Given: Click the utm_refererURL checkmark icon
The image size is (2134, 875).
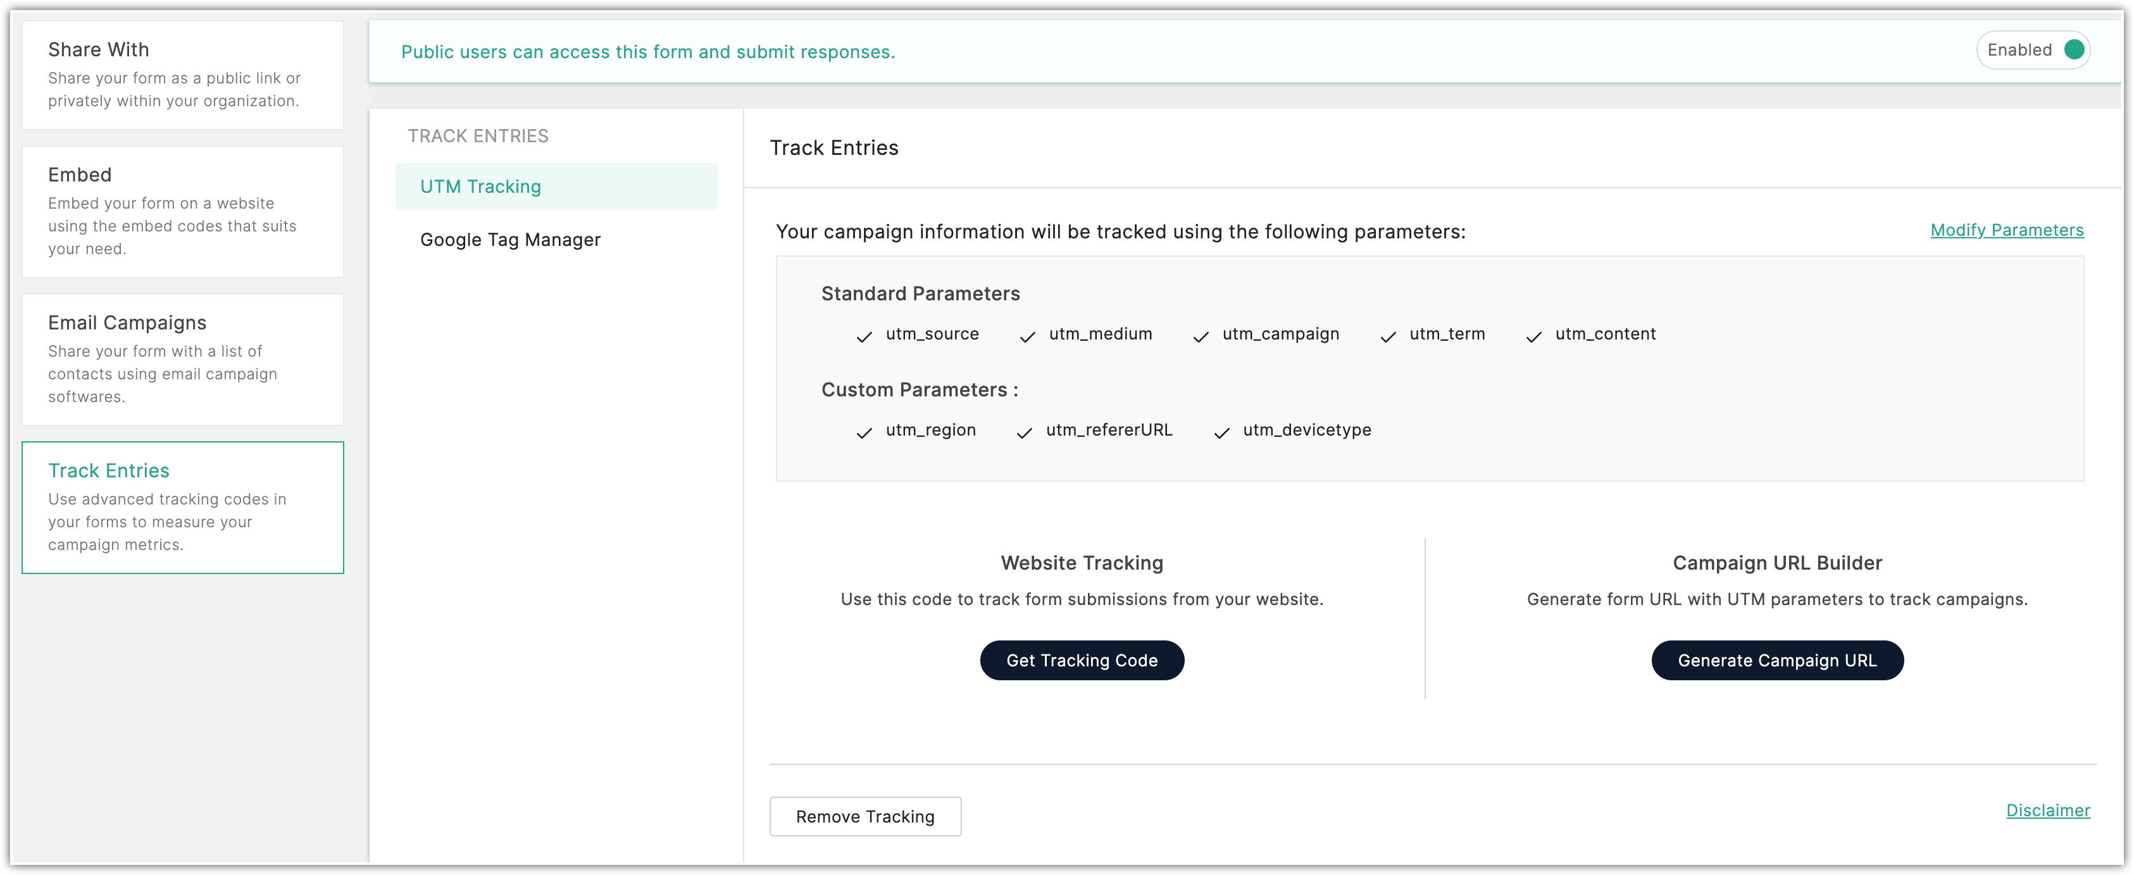Looking at the screenshot, I should (1024, 432).
